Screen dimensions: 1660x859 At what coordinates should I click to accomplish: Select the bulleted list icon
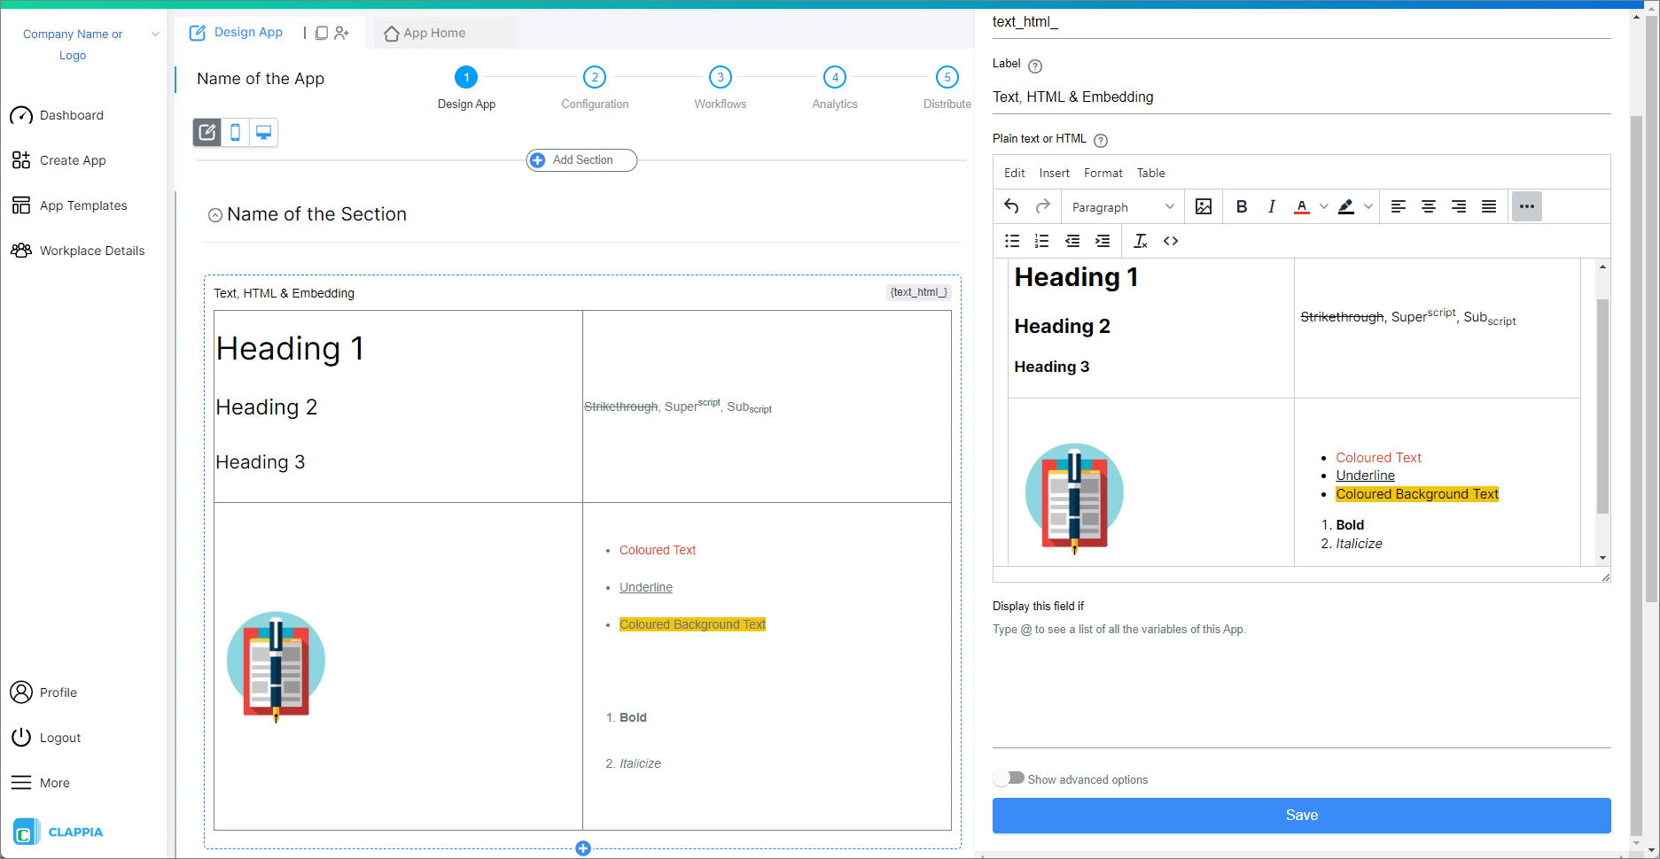pyautogui.click(x=1011, y=240)
